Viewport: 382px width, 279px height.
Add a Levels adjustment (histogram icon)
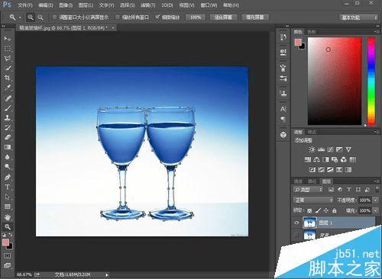321,149
